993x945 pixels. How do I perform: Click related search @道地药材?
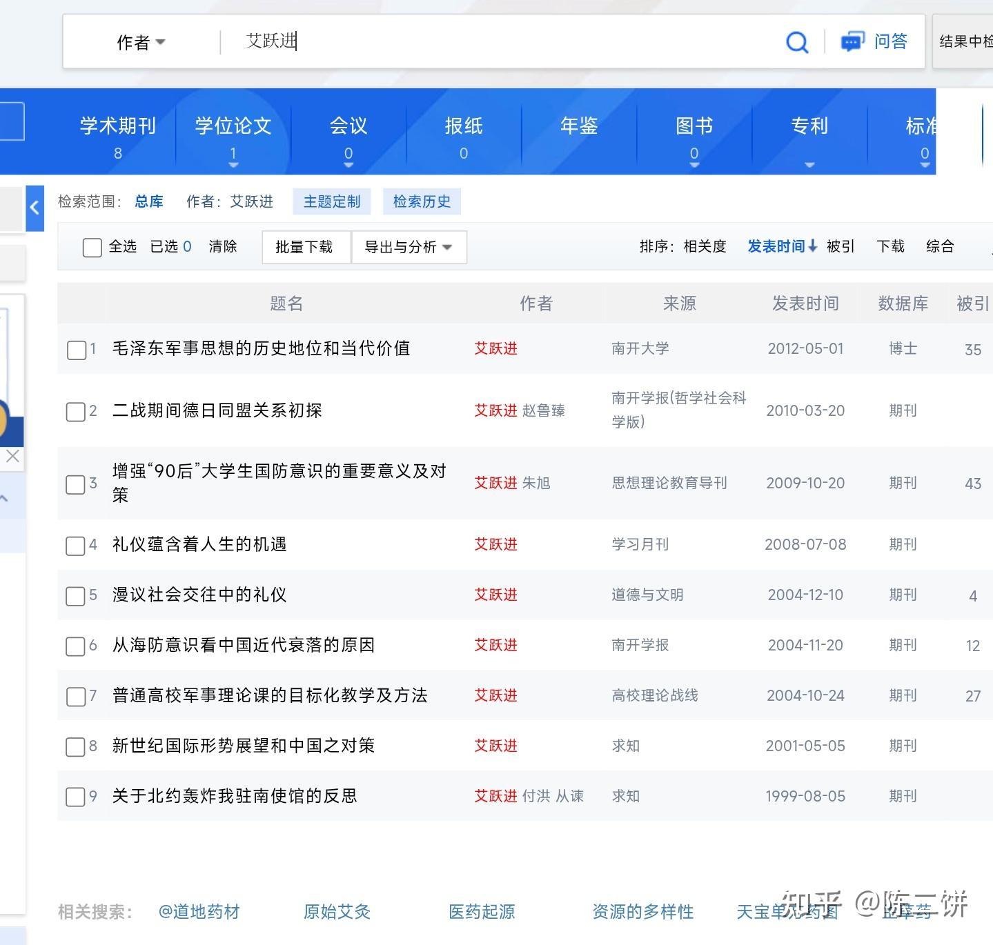tap(199, 912)
